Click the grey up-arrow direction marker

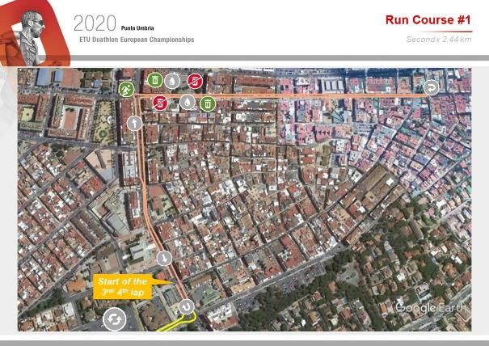click(134, 123)
